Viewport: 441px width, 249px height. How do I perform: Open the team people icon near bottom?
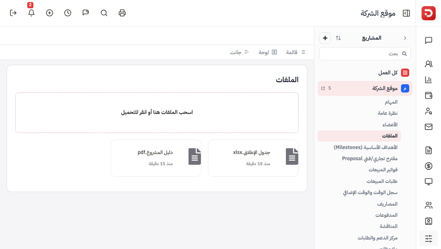click(428, 205)
